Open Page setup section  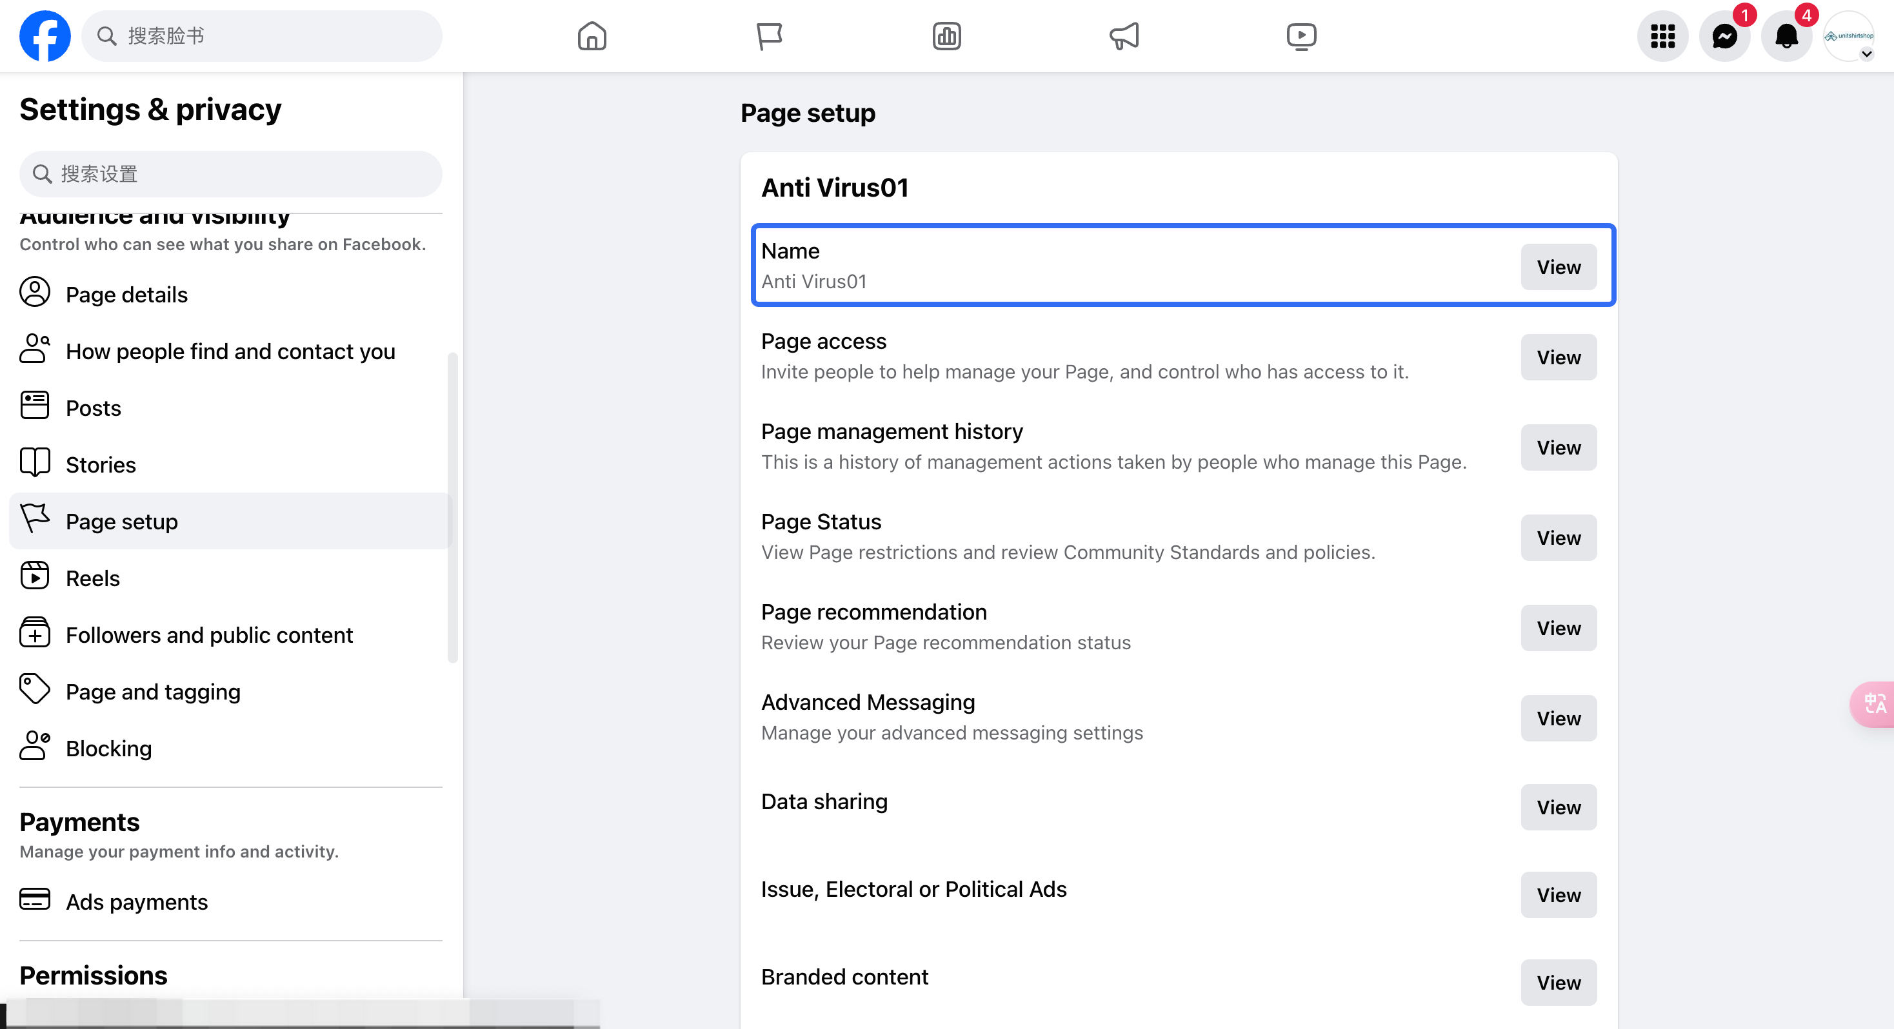pos(231,521)
